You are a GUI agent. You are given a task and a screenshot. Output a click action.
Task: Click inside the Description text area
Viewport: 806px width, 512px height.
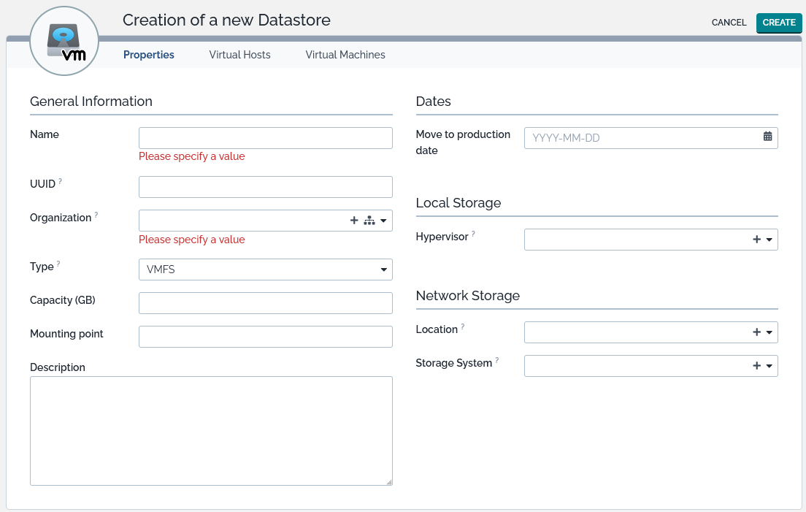pyautogui.click(x=211, y=430)
